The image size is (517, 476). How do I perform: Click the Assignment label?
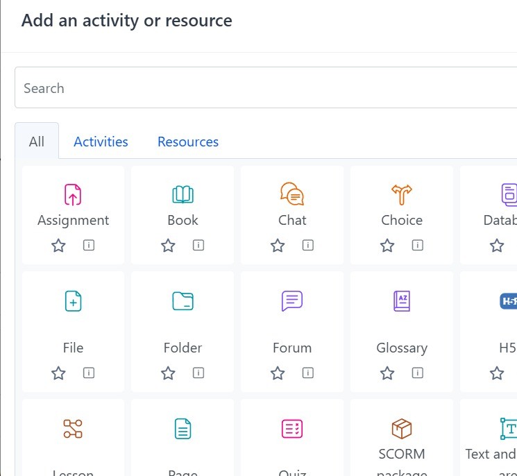pos(73,221)
